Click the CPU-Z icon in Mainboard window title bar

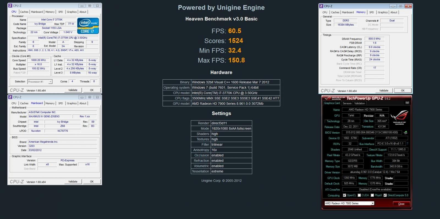pos(10,97)
